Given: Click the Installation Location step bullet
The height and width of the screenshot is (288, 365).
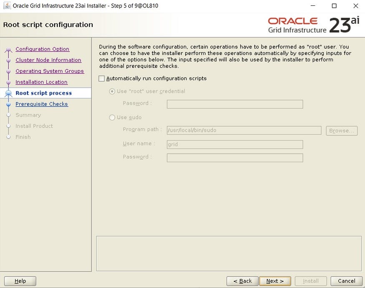Looking at the screenshot, I should click(x=9, y=82).
